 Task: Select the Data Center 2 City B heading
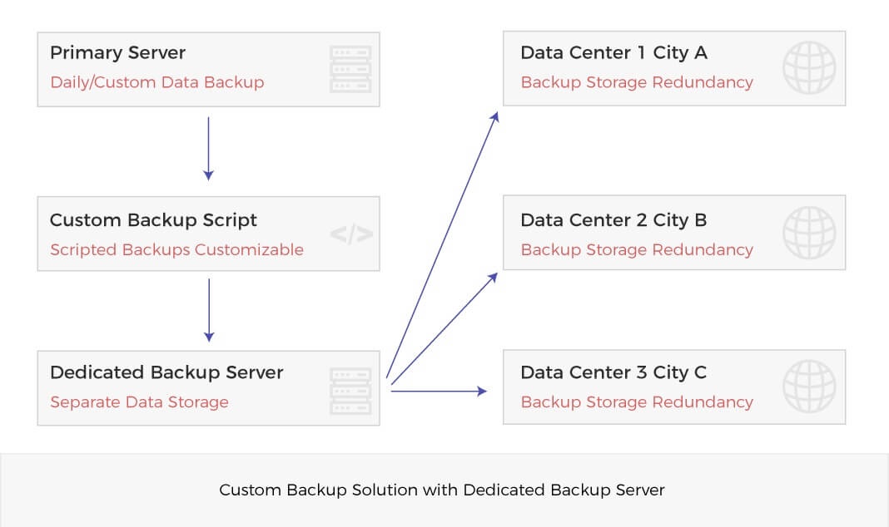(x=613, y=220)
